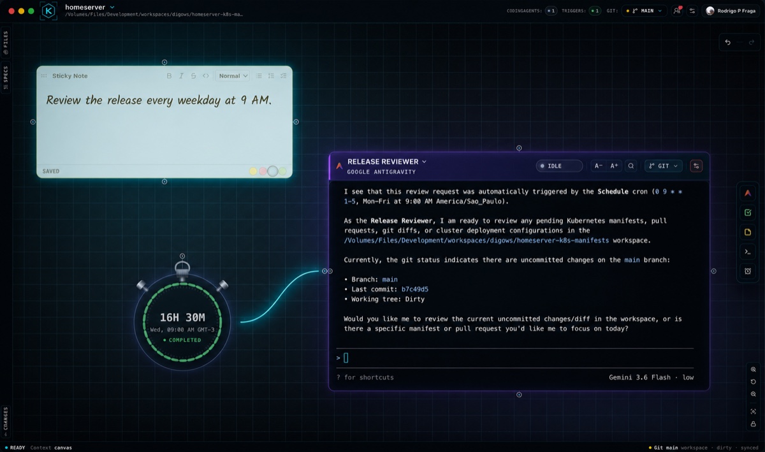
Task: Decrease terminal font size with A-
Action: coord(599,166)
